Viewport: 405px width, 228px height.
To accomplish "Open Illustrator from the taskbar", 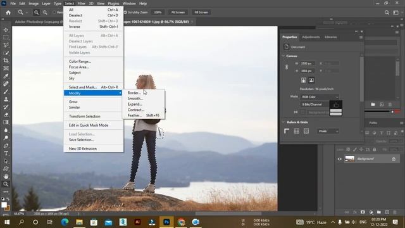I will 137,222.
